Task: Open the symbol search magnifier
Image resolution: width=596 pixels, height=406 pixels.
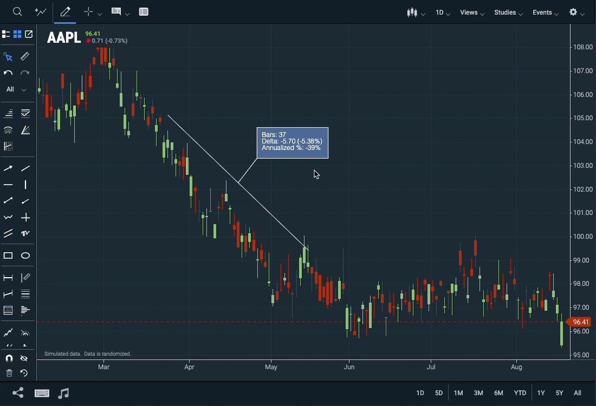Action: (x=17, y=12)
